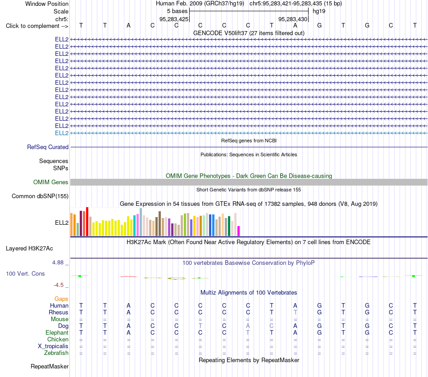Select the faded A mismatch in Dog row

pyautogui.click(x=248, y=326)
